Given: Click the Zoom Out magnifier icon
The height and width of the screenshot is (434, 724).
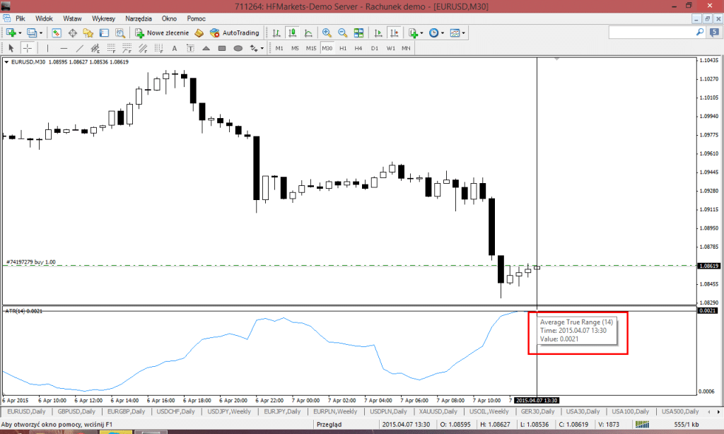Looking at the screenshot, I should (342, 33).
